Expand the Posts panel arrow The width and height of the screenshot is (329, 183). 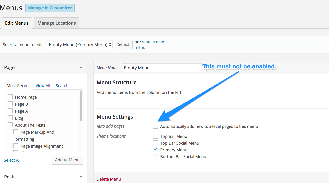(x=81, y=177)
